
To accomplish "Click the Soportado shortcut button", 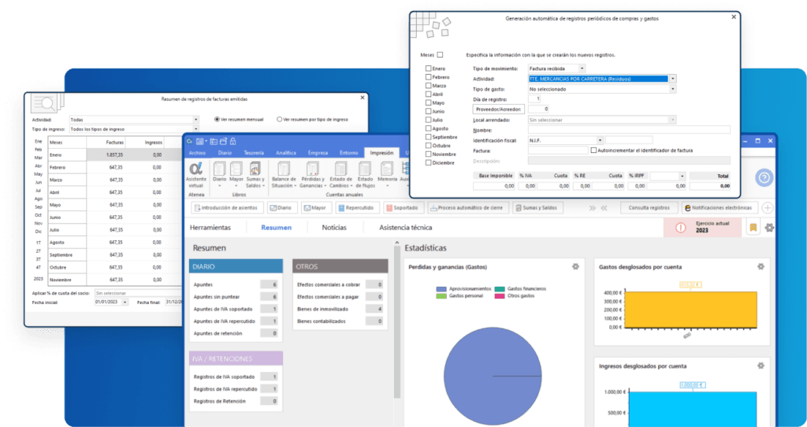I will click(x=404, y=208).
